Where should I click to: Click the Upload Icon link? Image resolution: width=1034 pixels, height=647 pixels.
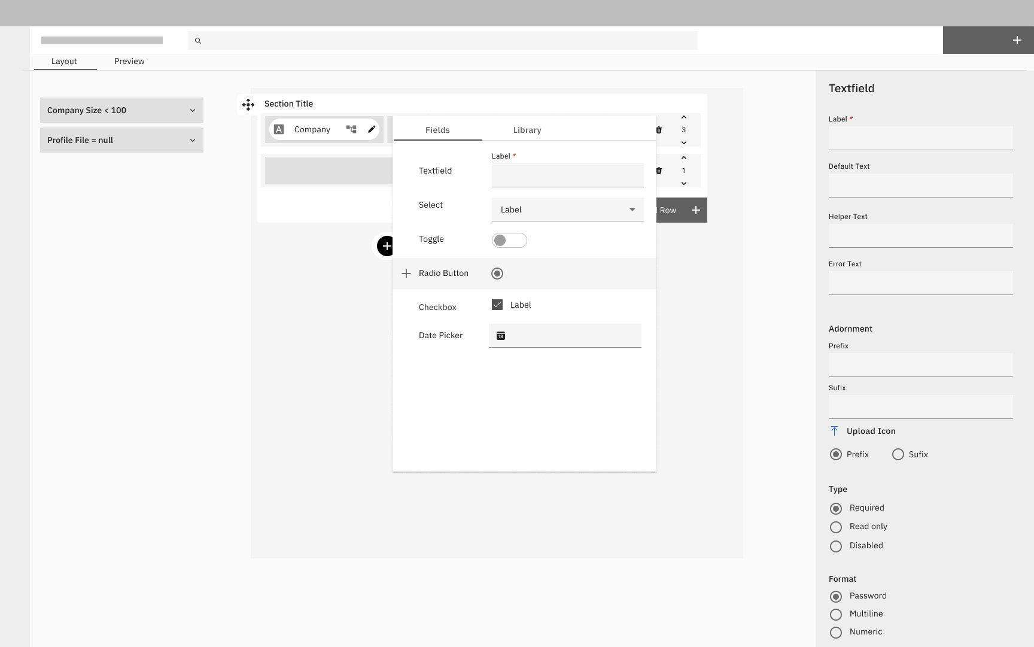coord(871,431)
